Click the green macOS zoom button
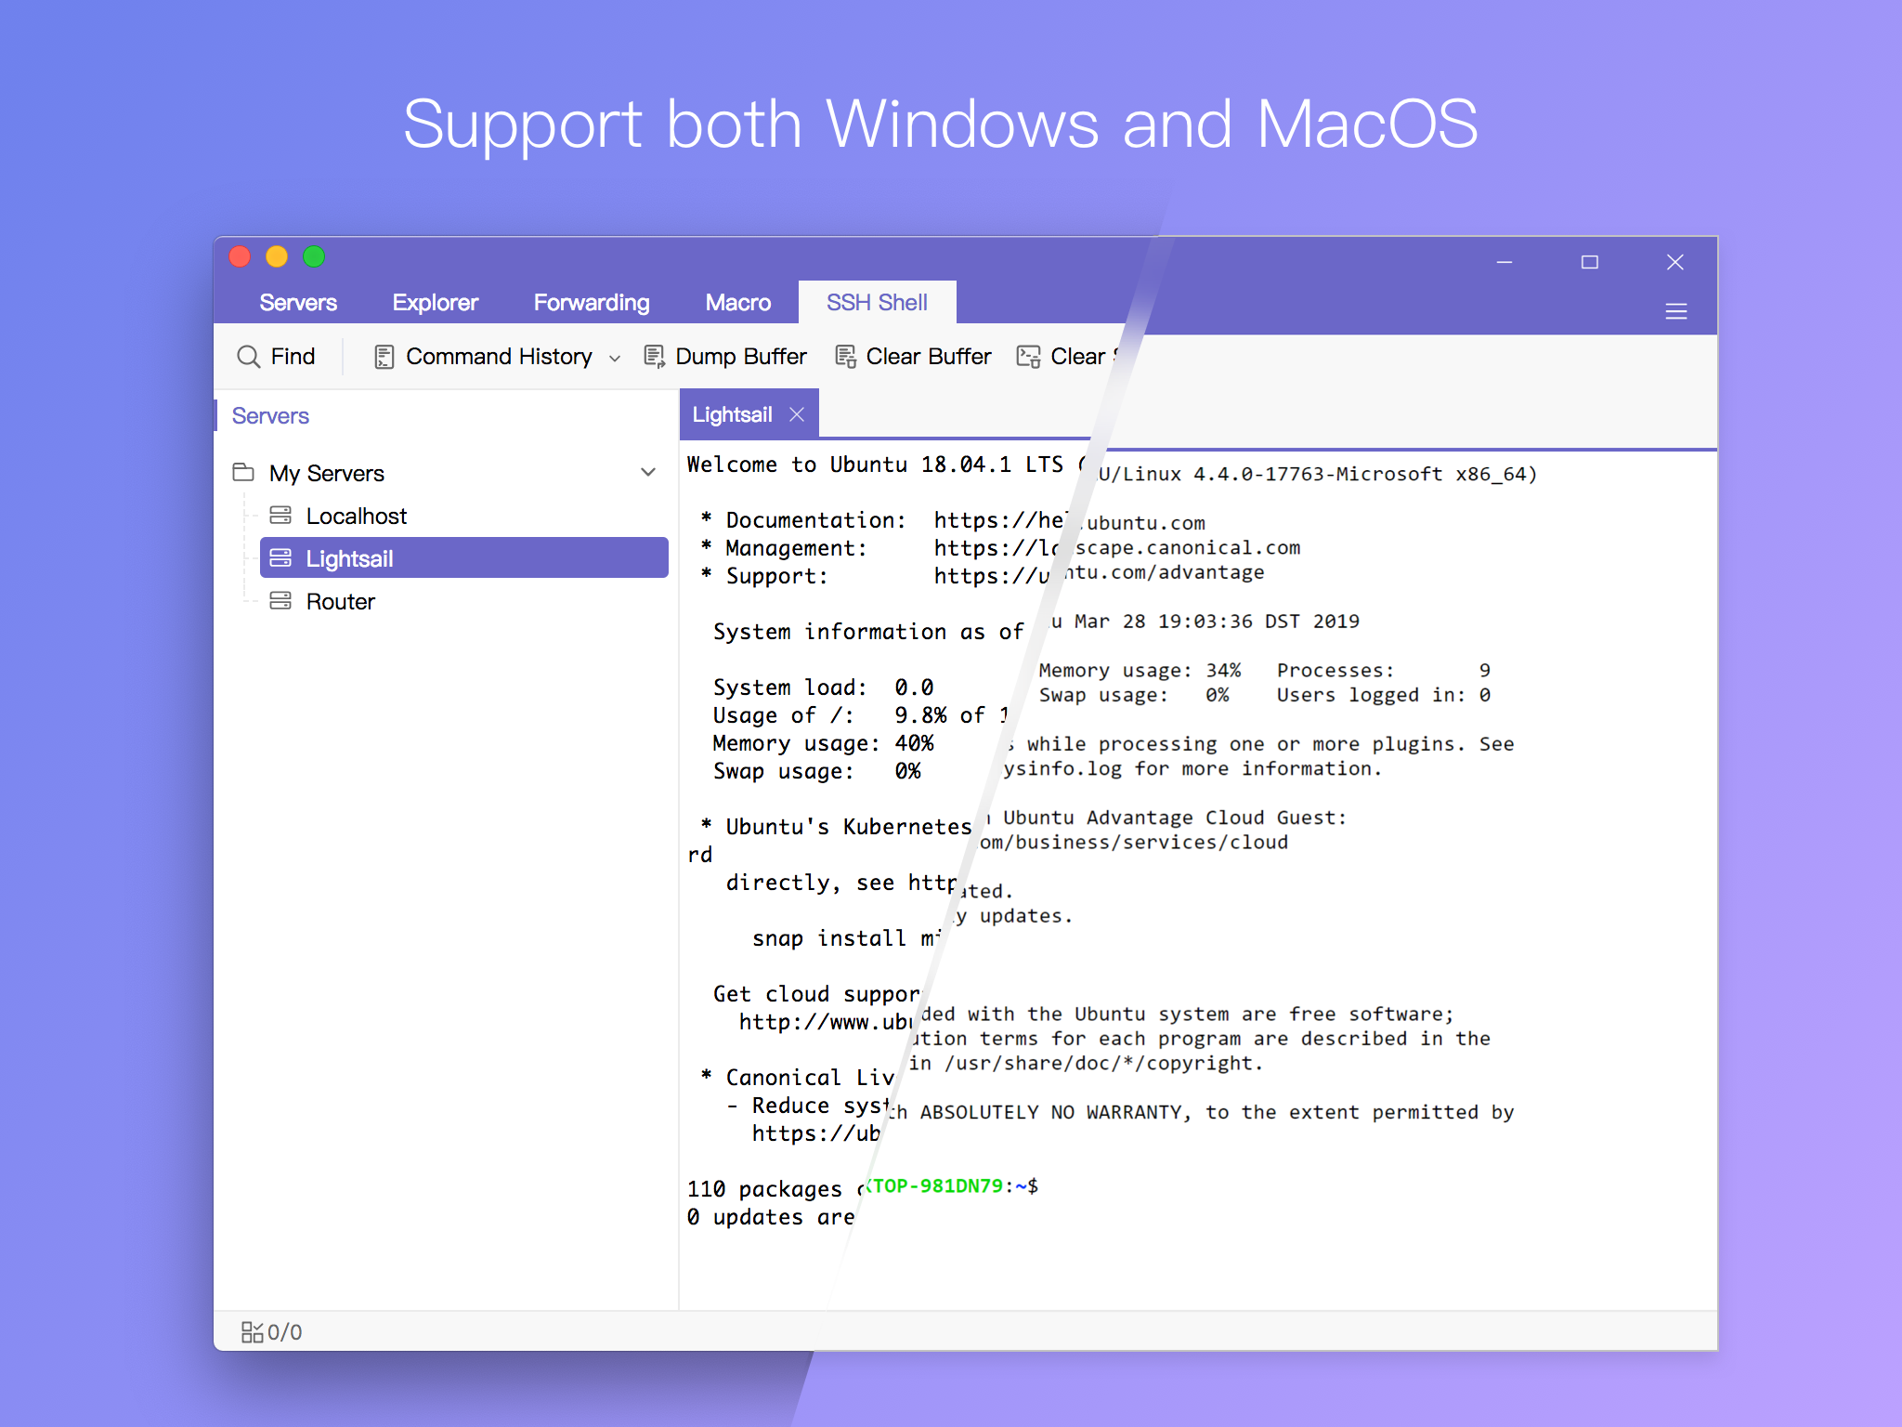1902x1427 pixels. pos(314,257)
